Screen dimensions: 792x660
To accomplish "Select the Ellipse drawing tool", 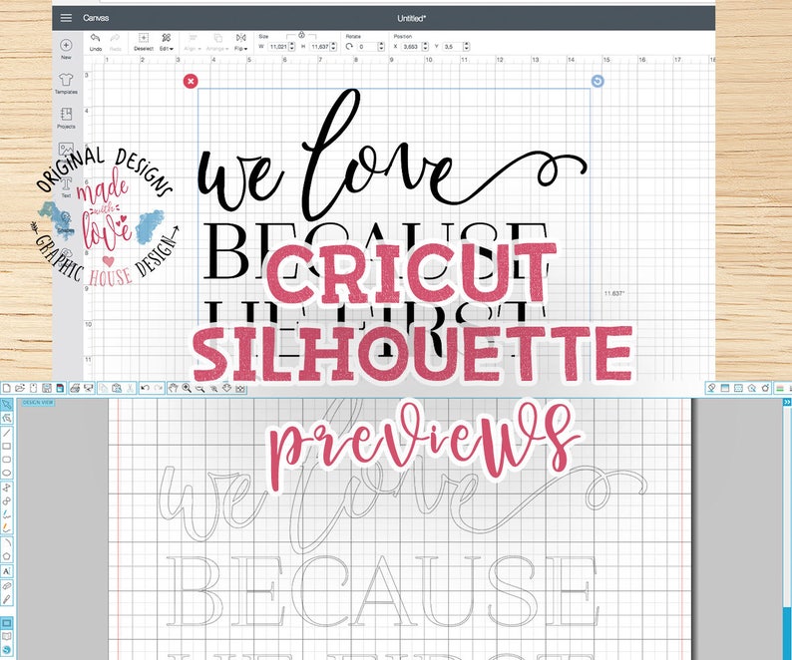I will 7,474.
